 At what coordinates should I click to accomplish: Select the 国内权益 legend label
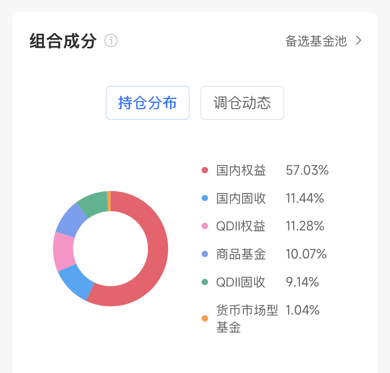pyautogui.click(x=241, y=170)
